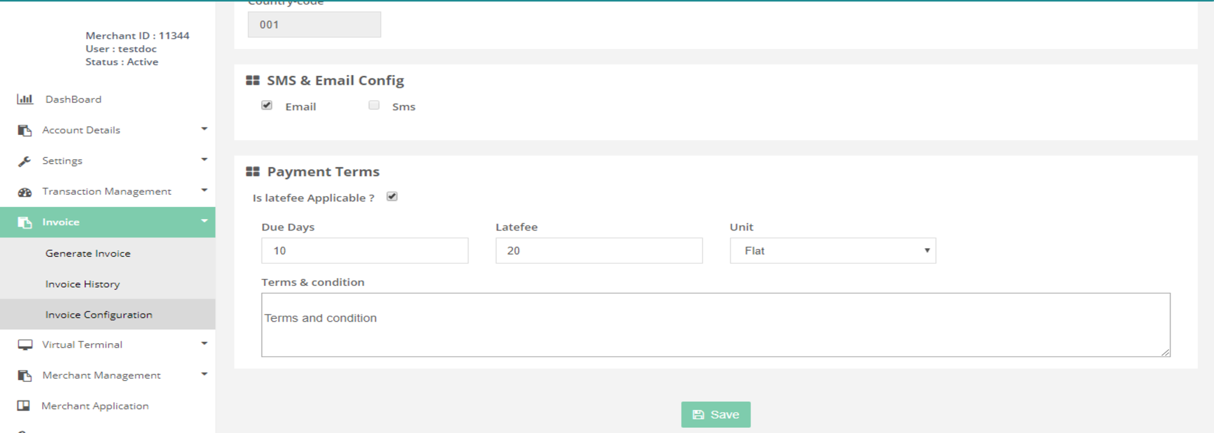Expand Account Details menu arrow

[204, 129]
